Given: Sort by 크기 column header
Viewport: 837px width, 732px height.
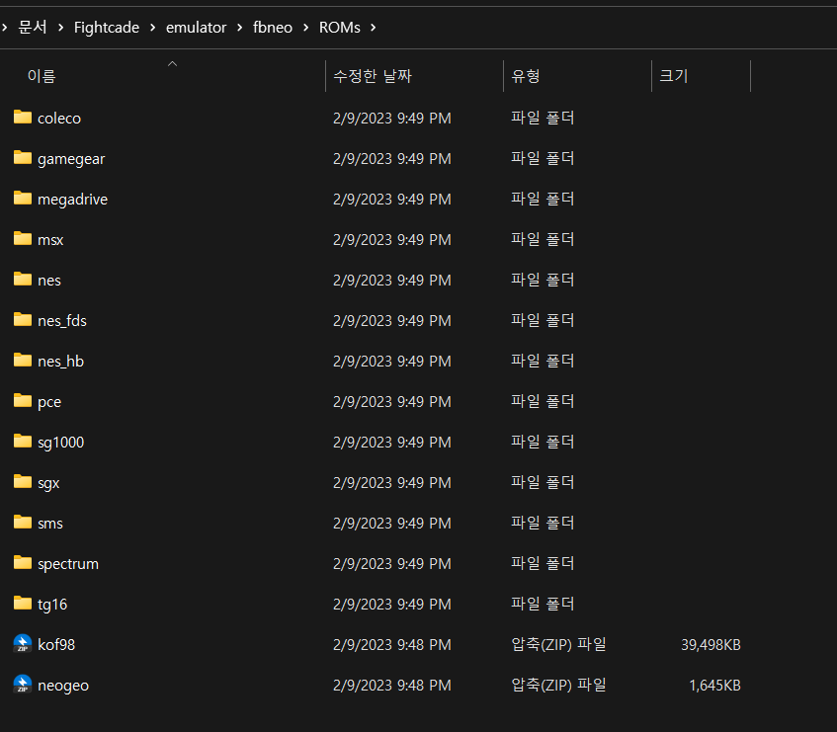Looking at the screenshot, I should (673, 76).
